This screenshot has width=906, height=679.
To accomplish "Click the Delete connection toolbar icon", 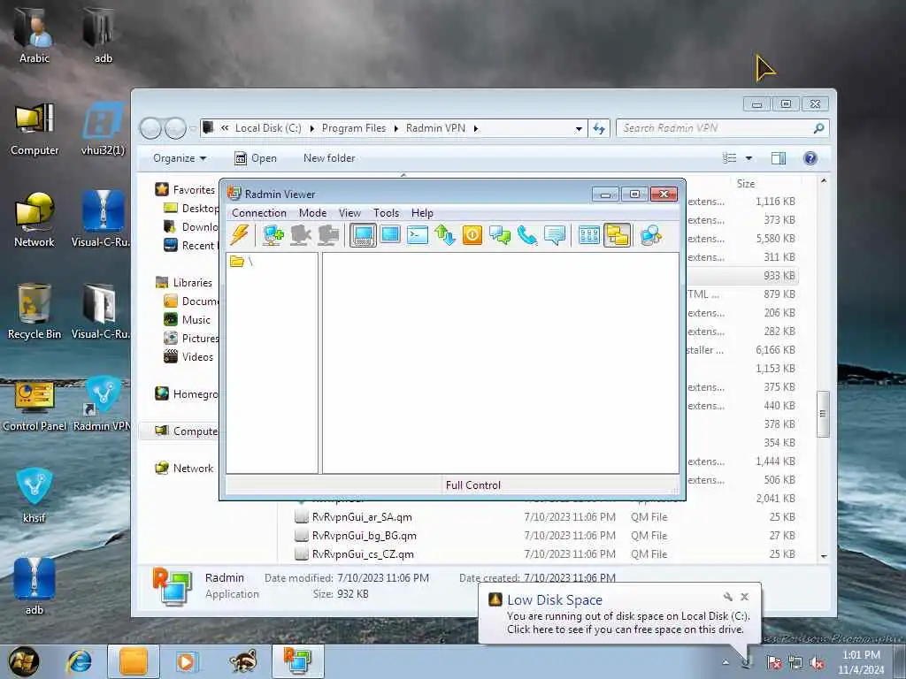I will [301, 235].
